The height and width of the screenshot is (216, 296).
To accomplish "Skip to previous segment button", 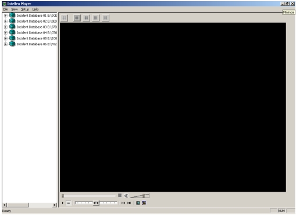I will [123, 203].
